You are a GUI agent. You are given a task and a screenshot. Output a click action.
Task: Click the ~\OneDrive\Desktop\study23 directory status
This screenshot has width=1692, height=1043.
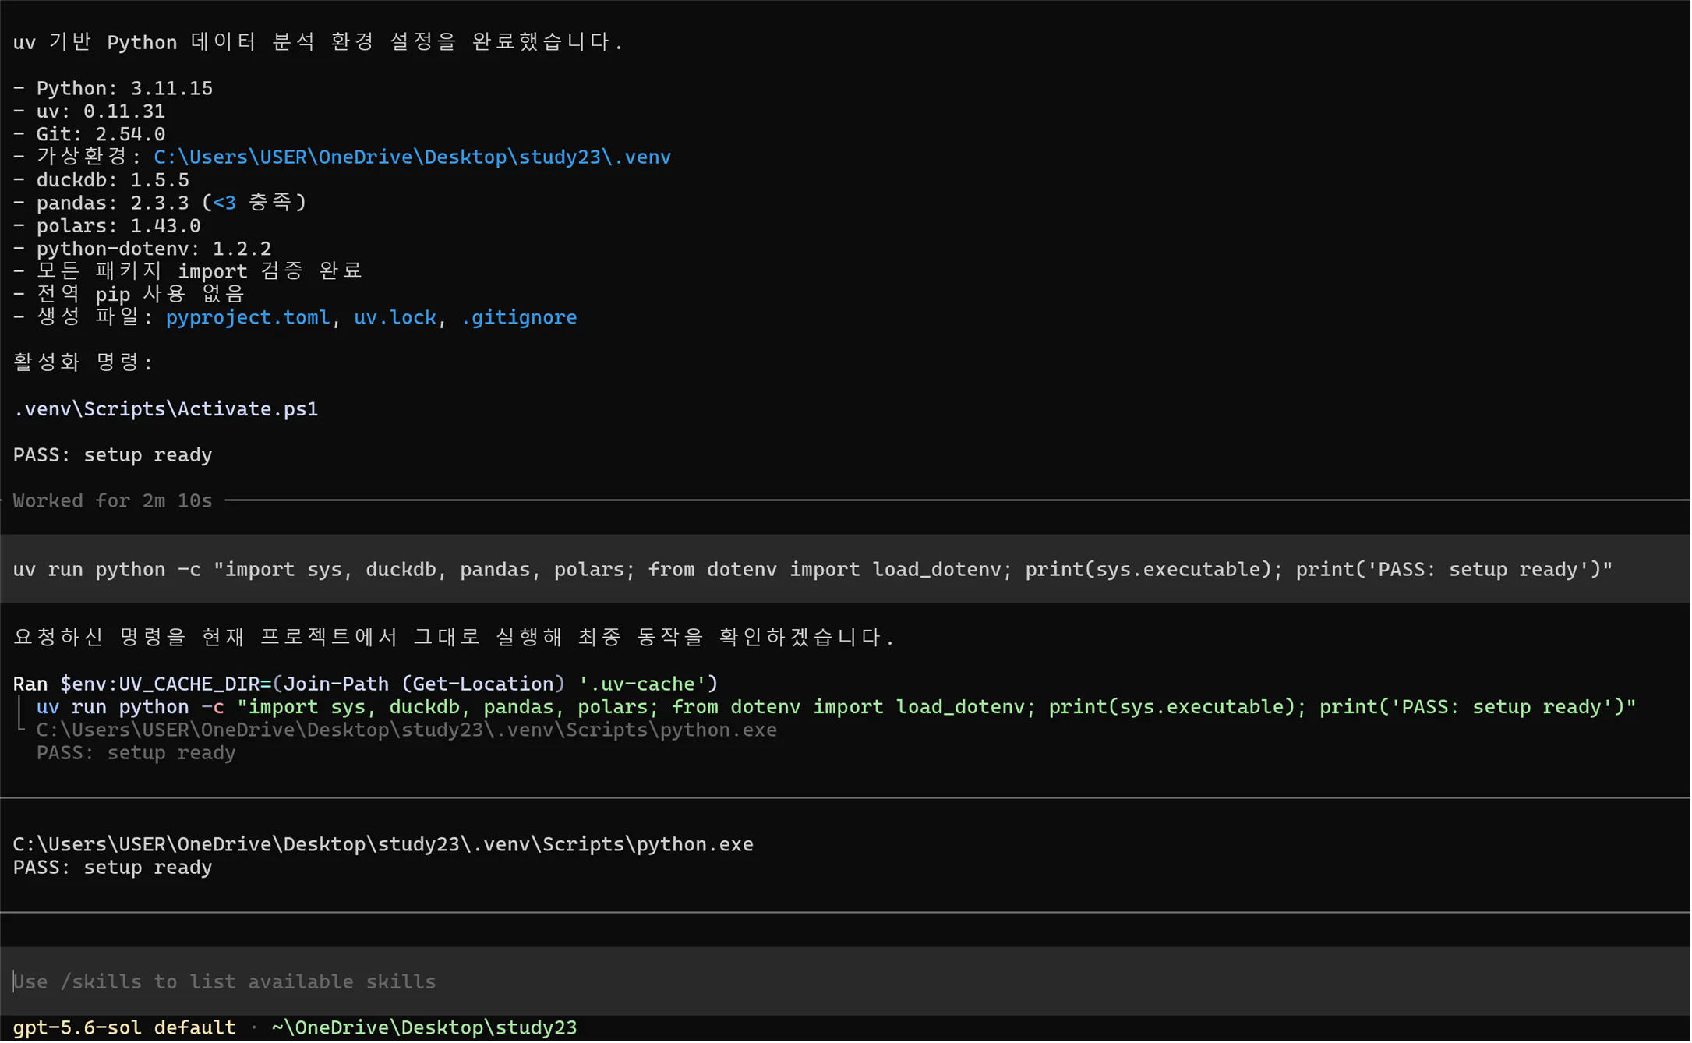coord(425,1028)
